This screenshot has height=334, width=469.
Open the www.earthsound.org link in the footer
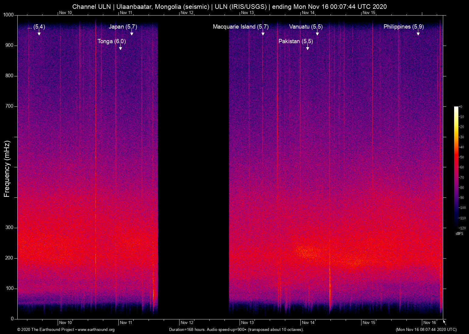click(95, 329)
